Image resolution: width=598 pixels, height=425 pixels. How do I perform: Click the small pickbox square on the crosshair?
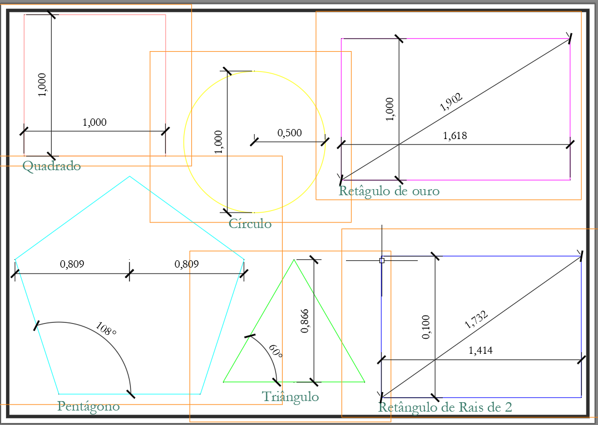click(382, 260)
